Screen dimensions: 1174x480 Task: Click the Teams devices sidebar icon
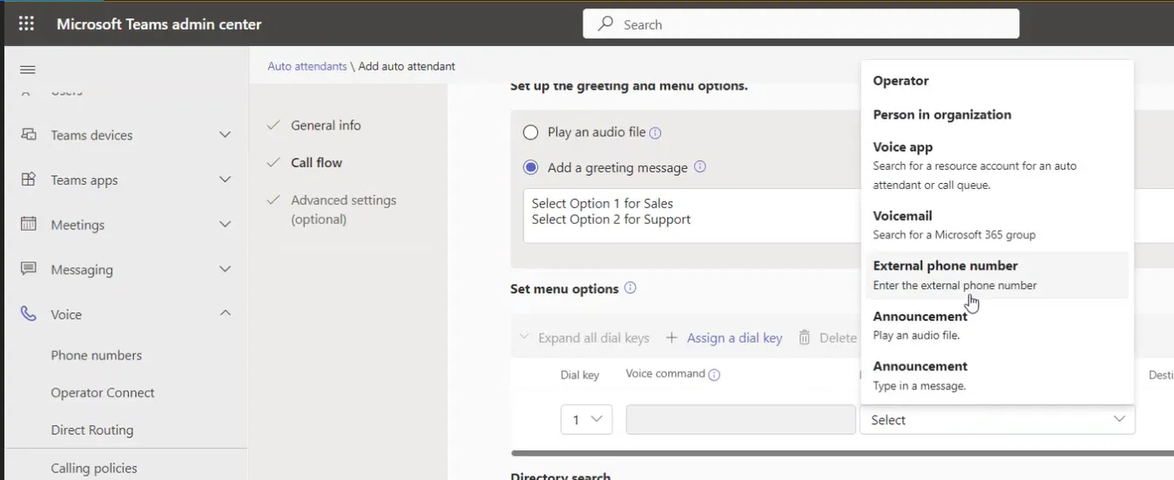tap(29, 135)
